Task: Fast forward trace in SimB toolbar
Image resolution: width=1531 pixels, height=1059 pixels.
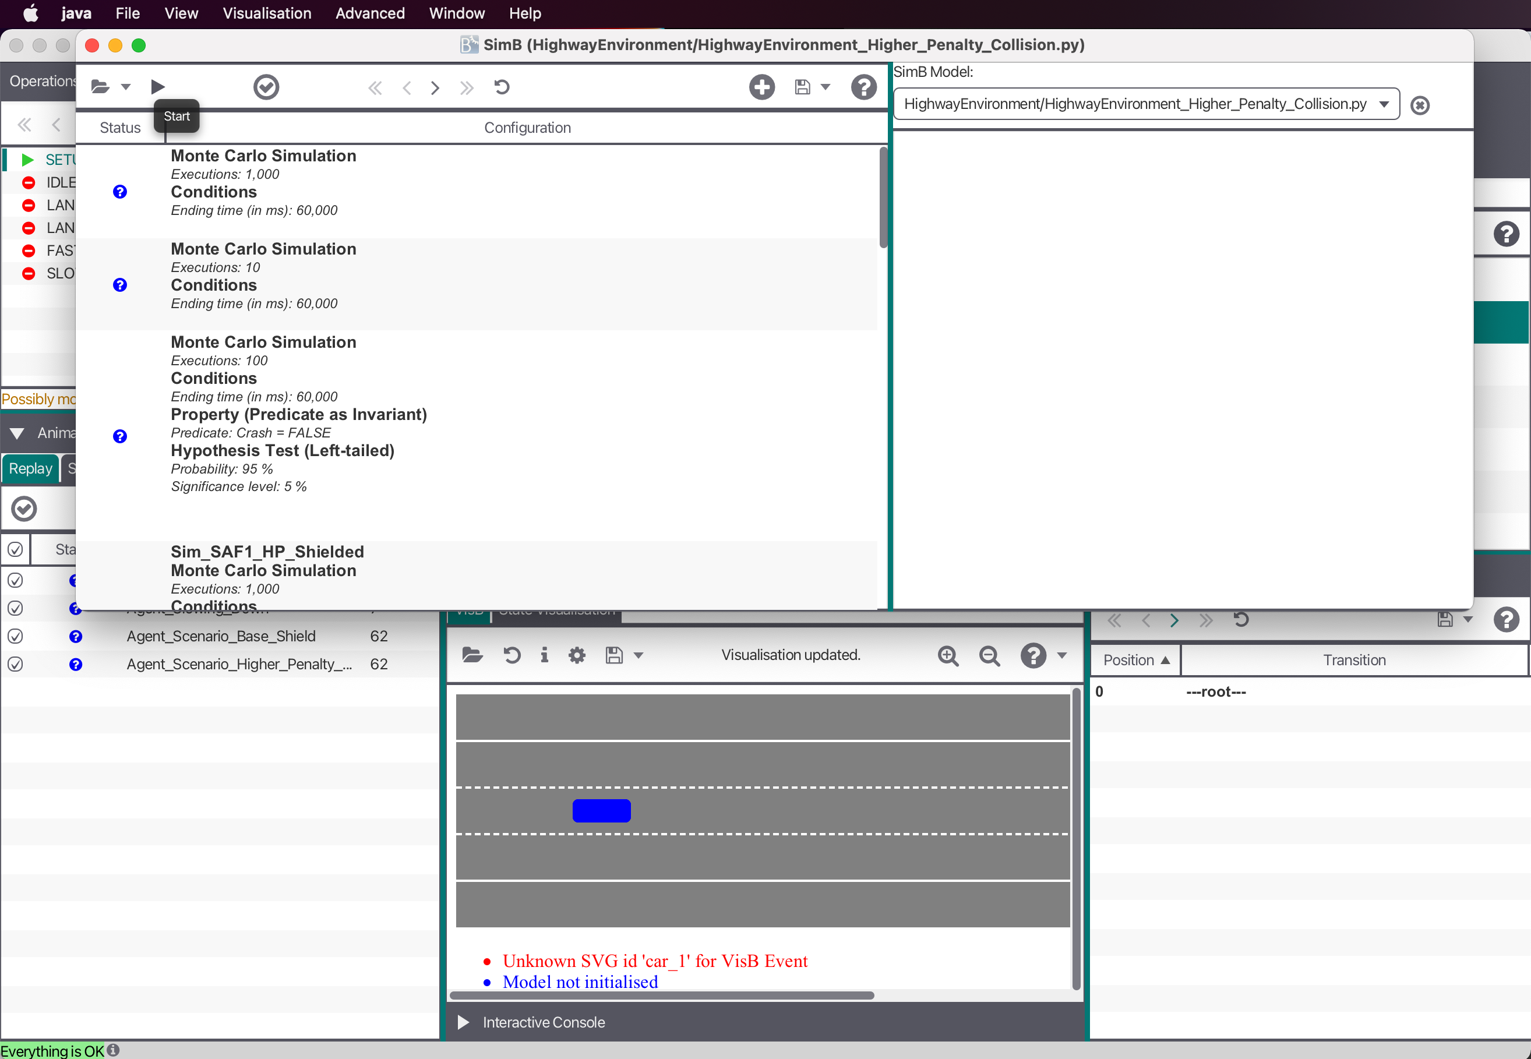Action: point(467,87)
